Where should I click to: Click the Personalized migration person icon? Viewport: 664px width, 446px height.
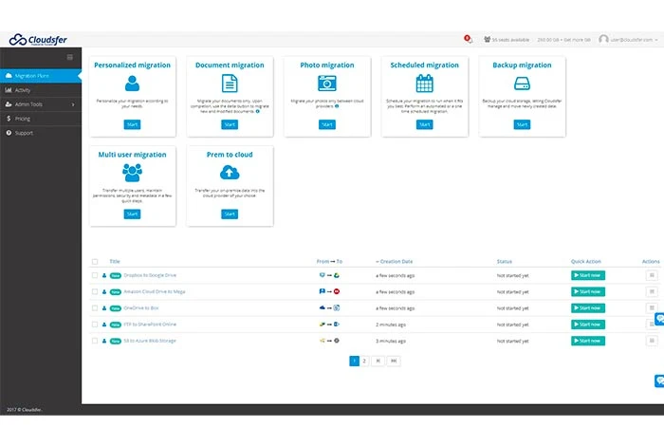[x=132, y=84]
